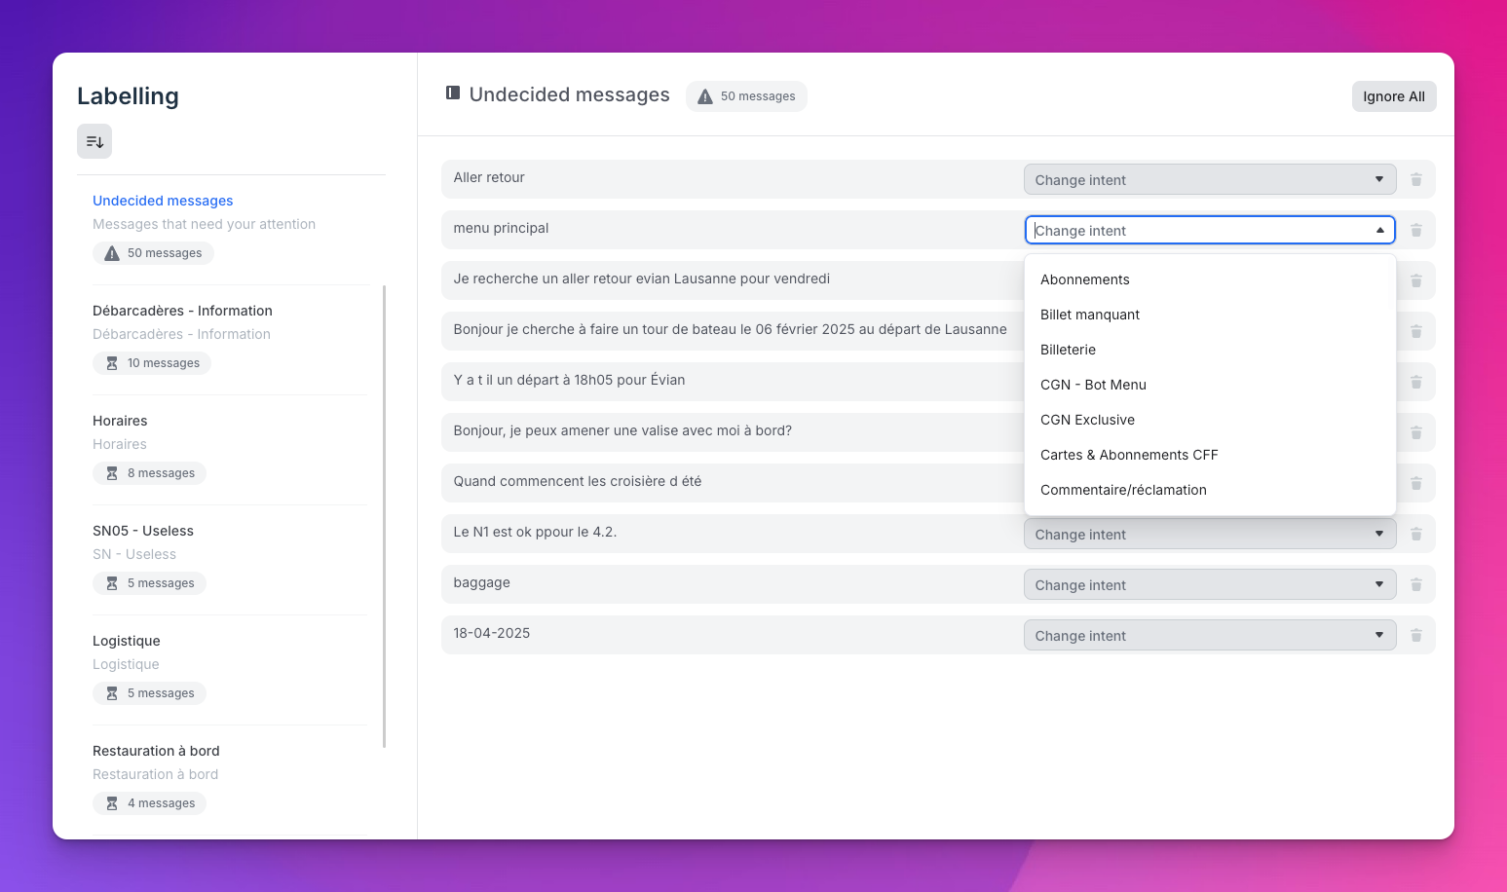Viewport: 1507px width, 892px height.
Task: Click hourglass icon in '10 messages' badge
Action: click(112, 363)
